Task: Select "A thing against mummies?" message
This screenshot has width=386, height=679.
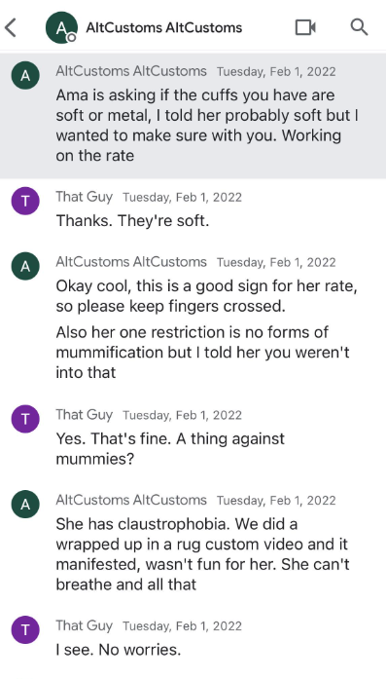Action: click(170, 449)
